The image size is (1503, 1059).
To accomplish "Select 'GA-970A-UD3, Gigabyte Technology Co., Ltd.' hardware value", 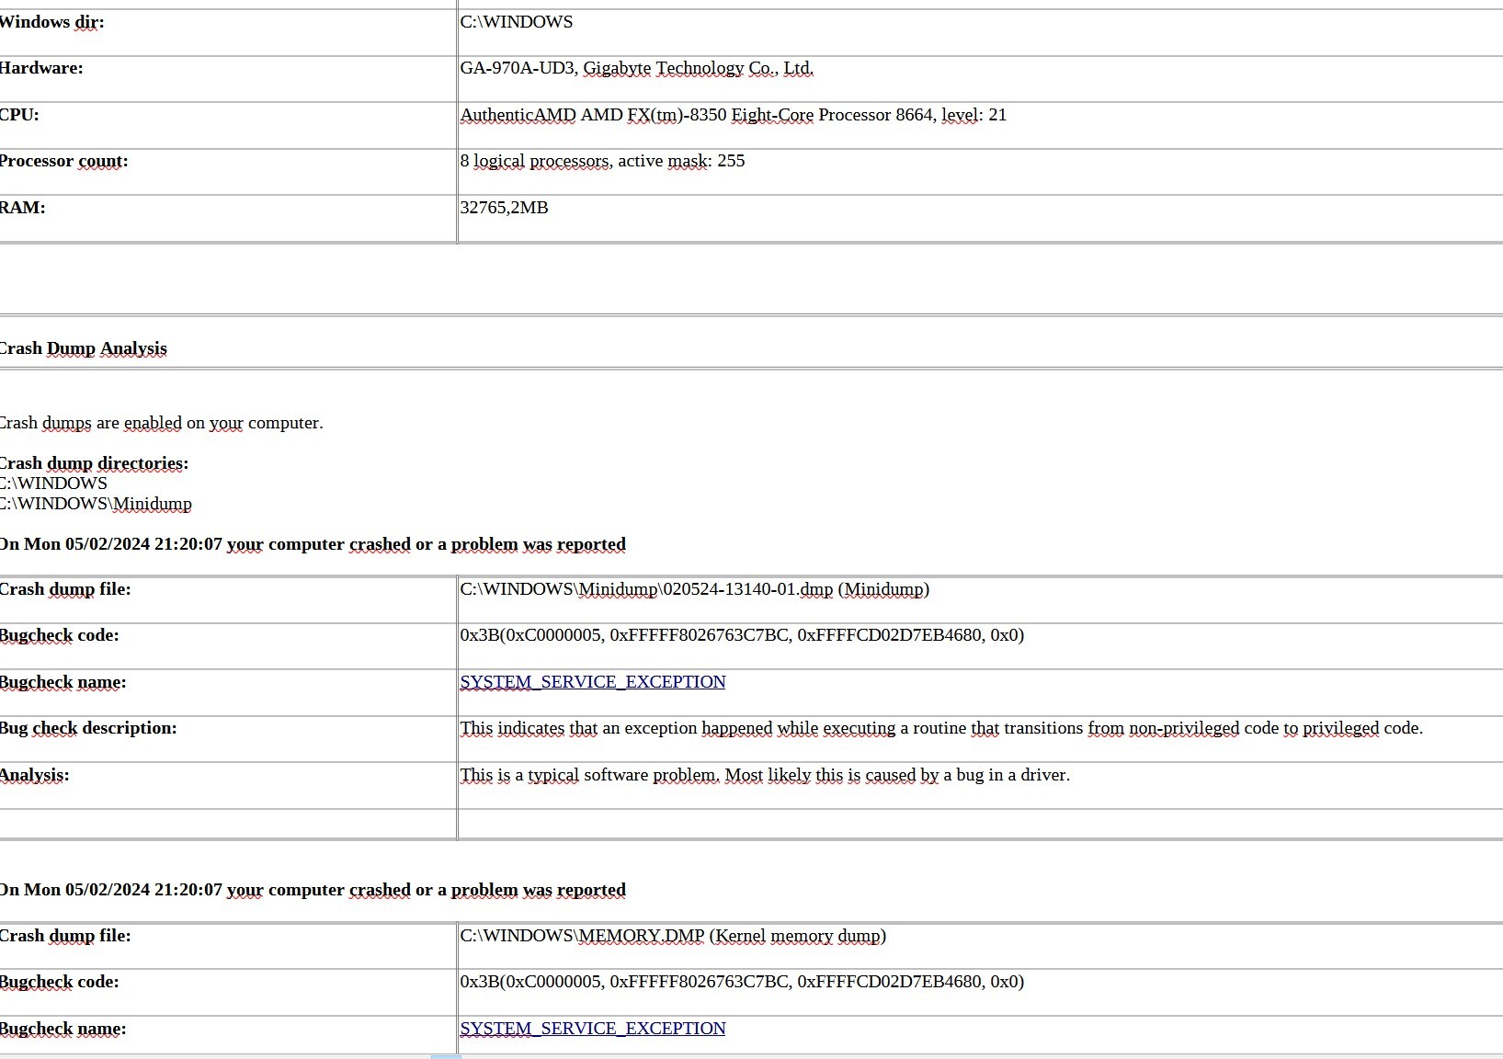I will pos(637,68).
